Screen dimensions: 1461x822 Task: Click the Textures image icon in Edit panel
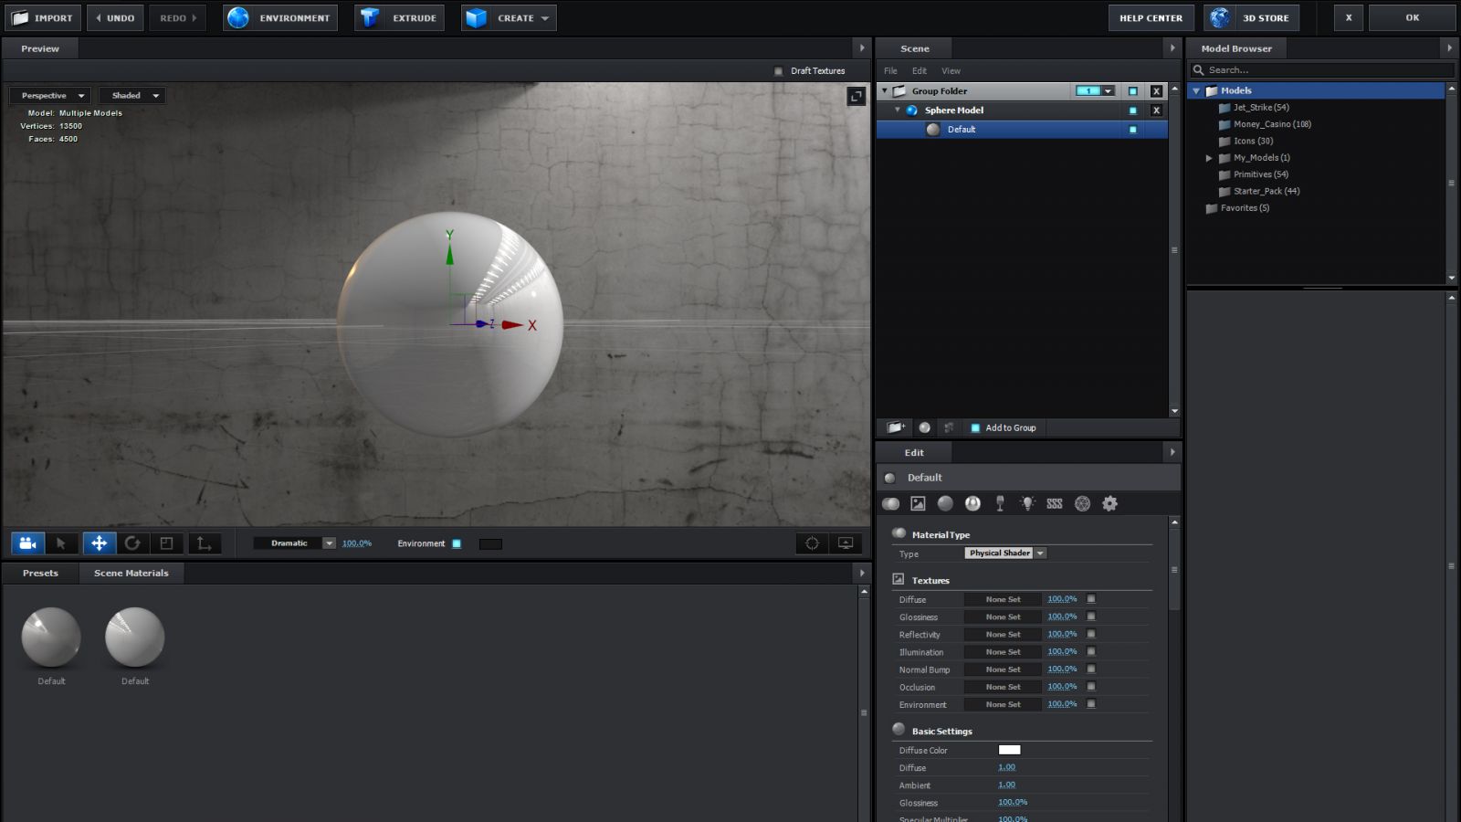(x=918, y=503)
